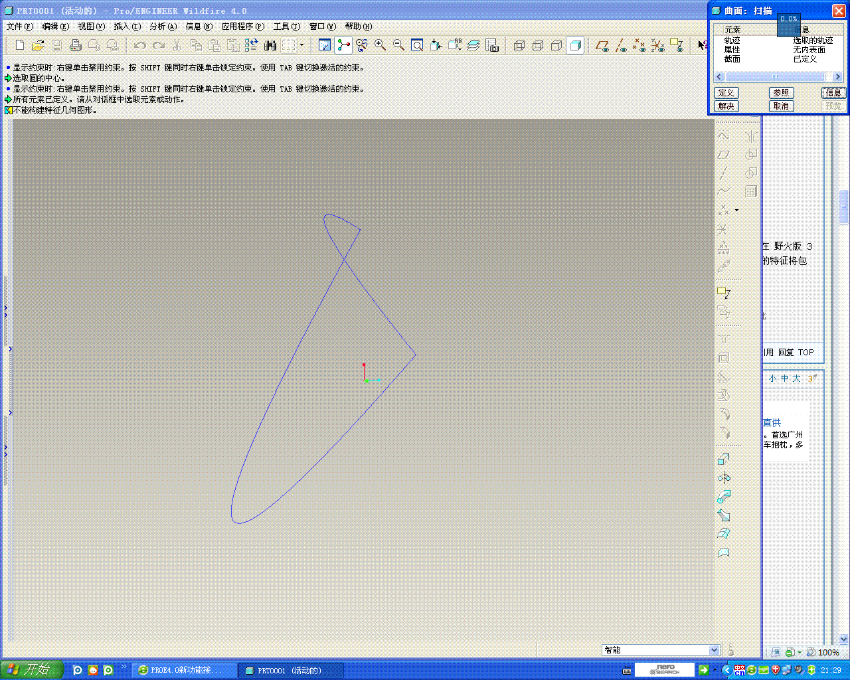The height and width of the screenshot is (680, 850).
Task: Select the 轨迹 element row in sweep dialog
Action: pyautogui.click(x=778, y=41)
